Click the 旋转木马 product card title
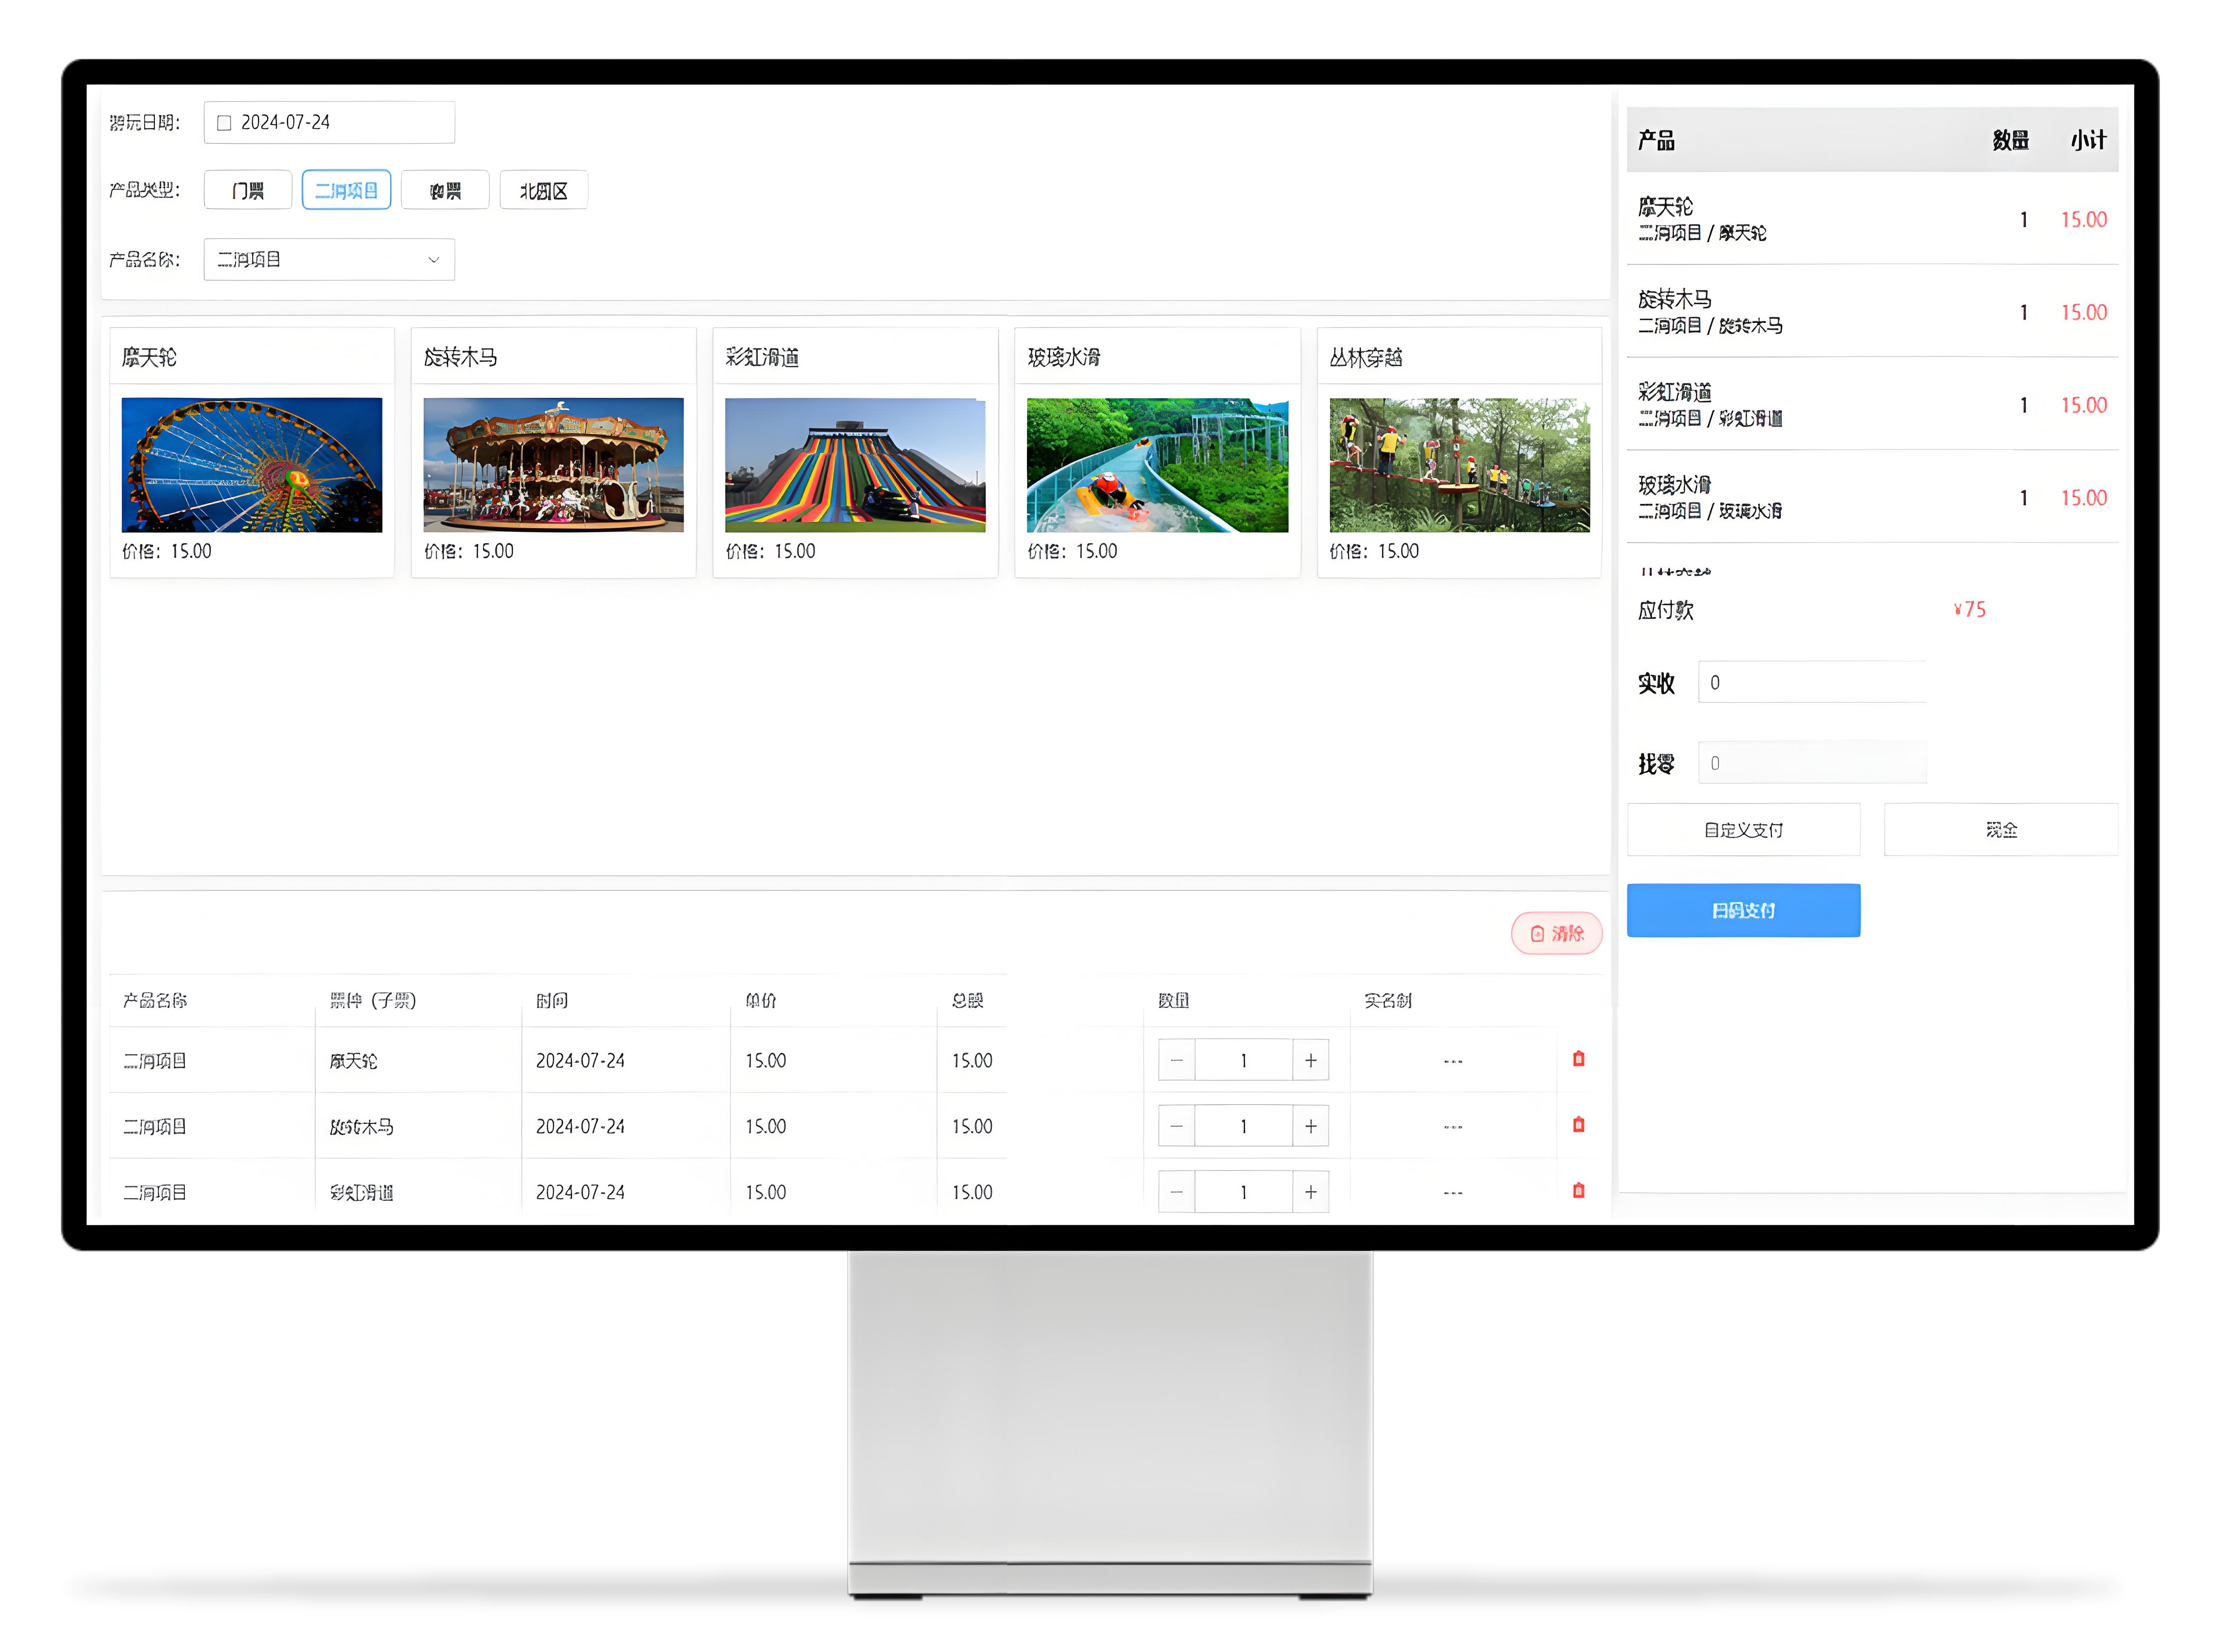Screen dimensions: 2219x1652 pyautogui.click(x=461, y=357)
